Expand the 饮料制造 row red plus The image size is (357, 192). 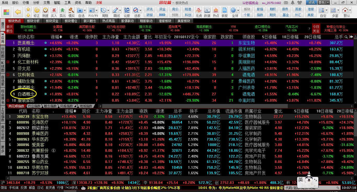click(x=8, y=75)
